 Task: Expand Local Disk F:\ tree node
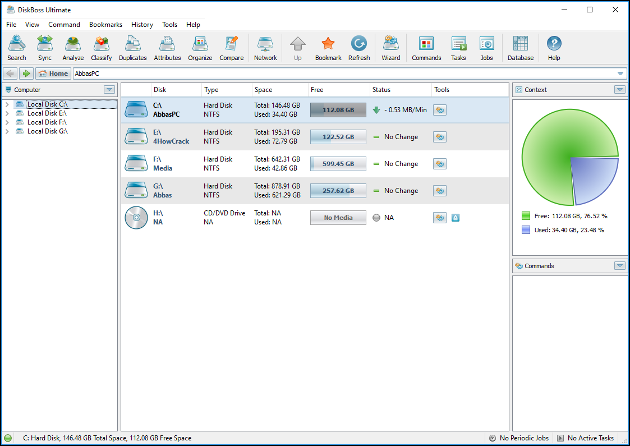(x=7, y=122)
